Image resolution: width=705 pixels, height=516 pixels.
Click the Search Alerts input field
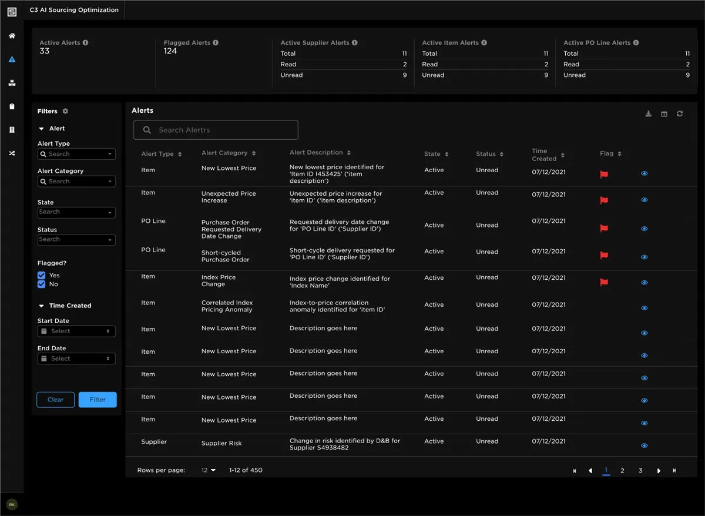point(216,130)
